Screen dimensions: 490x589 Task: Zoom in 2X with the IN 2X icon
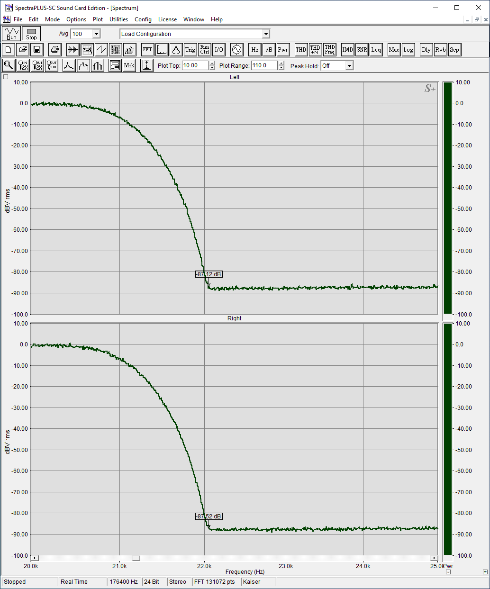click(23, 65)
